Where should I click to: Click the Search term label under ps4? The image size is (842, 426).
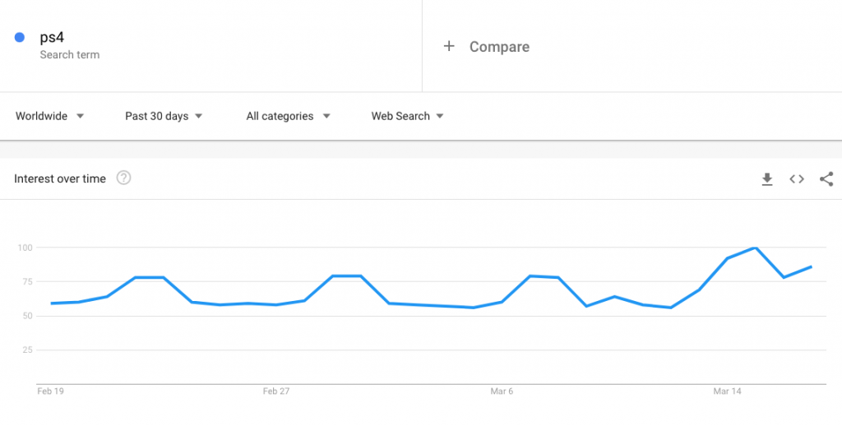(x=70, y=55)
